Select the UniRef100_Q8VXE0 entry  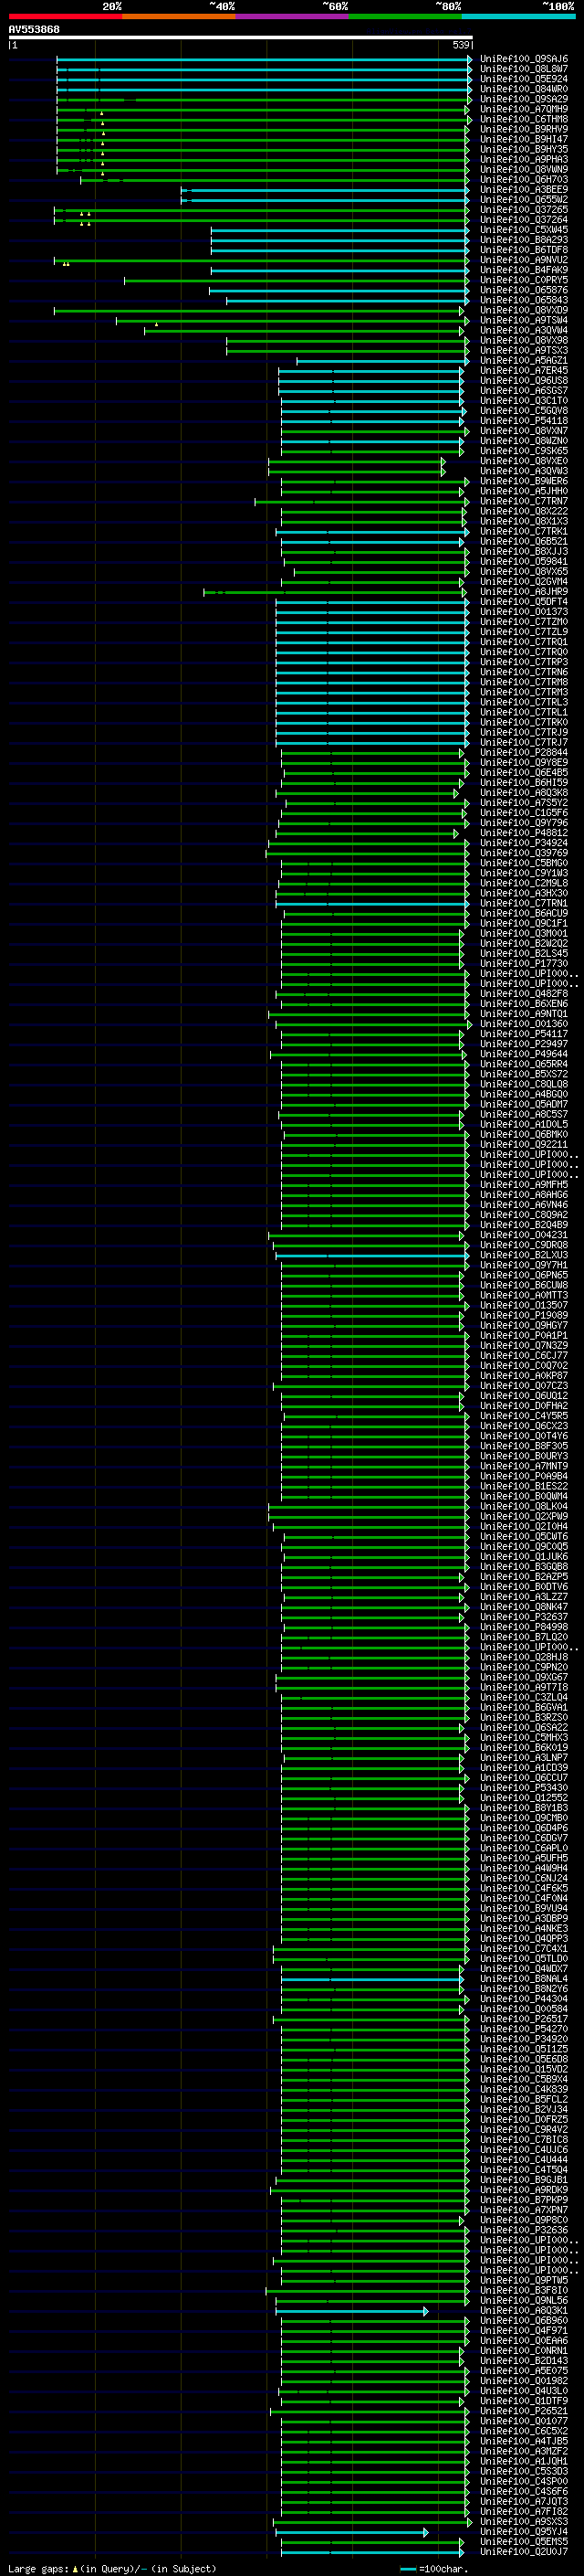524,462
